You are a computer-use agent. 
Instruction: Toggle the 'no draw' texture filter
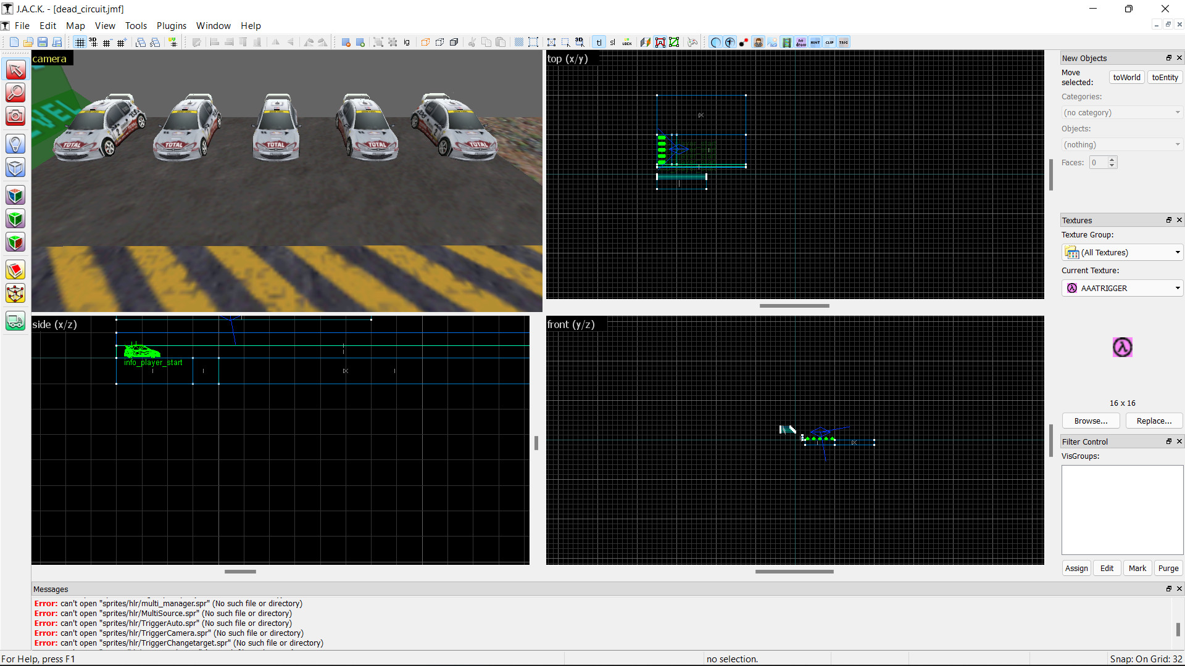coord(800,42)
